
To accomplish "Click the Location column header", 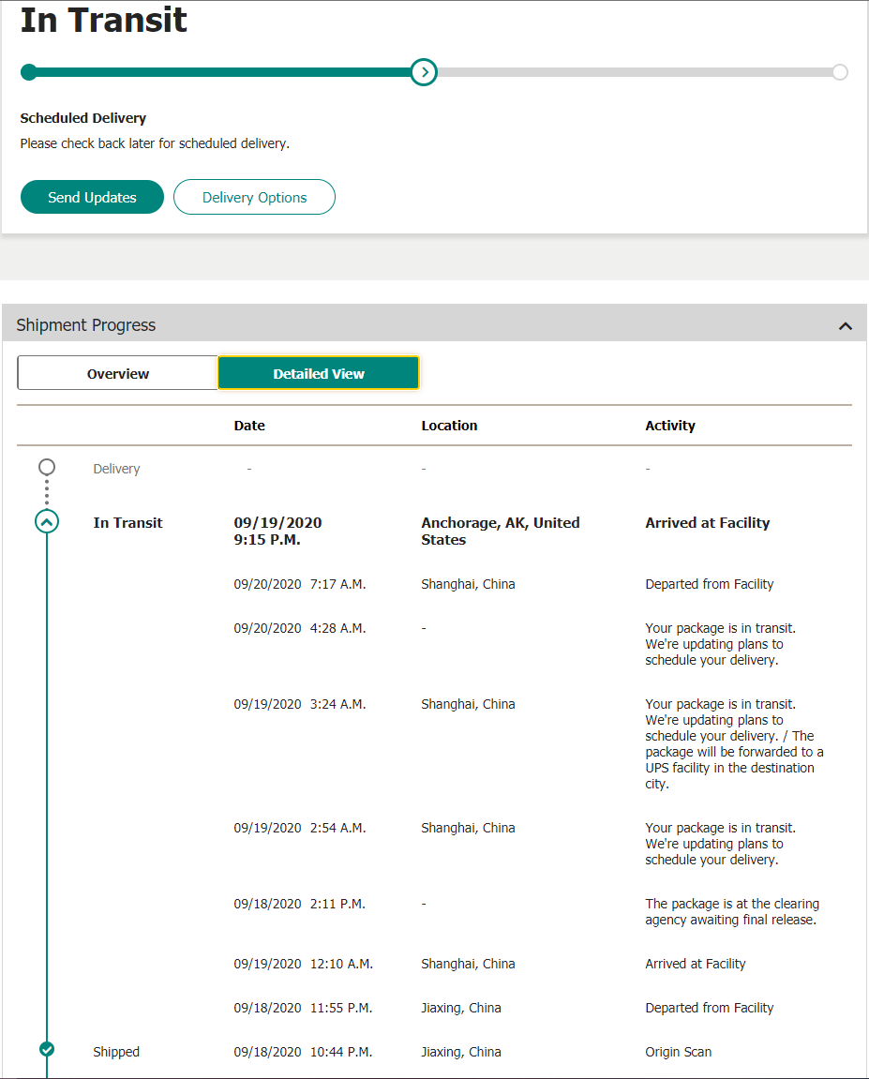I will pos(449,426).
